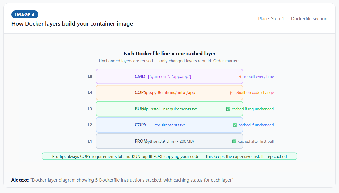This screenshot has width=339, height=193.
Task: Click the green checkmark next to 'cached if unchanged'
Action: [235, 125]
